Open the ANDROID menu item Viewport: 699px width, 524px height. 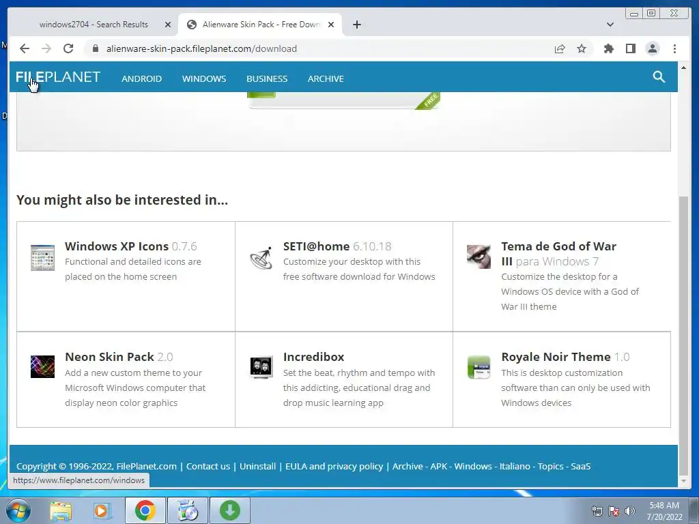[x=142, y=79]
